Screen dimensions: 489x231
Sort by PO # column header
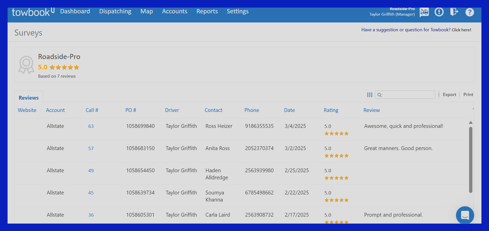click(131, 110)
